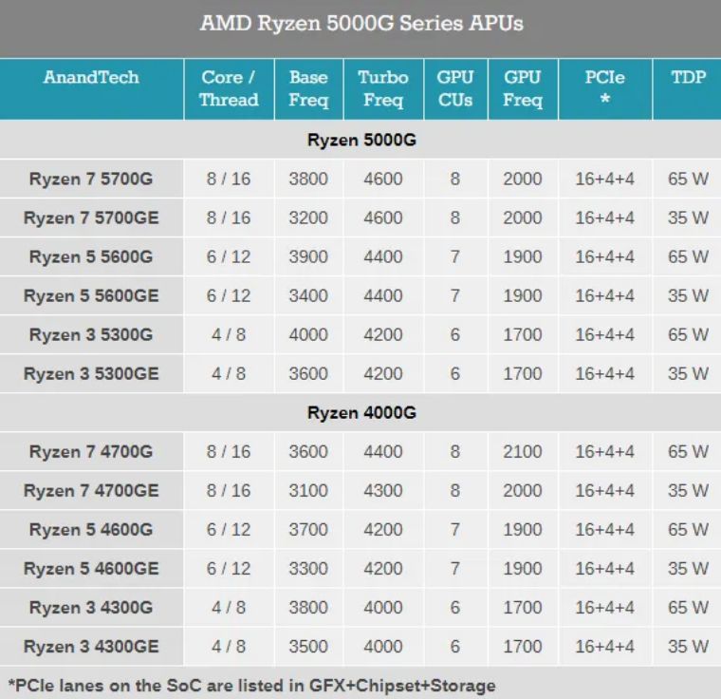The image size is (721, 699).
Task: Click the TDP column header
Action: 688,79
